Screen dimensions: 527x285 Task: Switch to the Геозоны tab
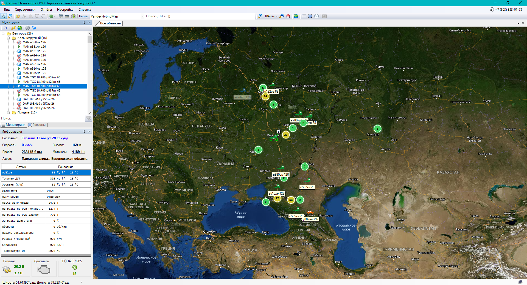click(x=39, y=125)
